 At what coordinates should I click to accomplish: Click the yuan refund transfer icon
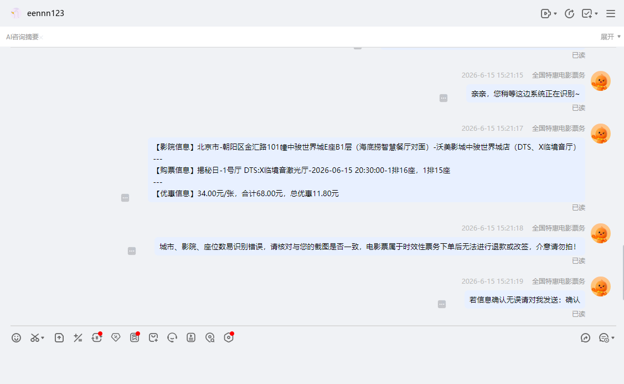coord(97,338)
